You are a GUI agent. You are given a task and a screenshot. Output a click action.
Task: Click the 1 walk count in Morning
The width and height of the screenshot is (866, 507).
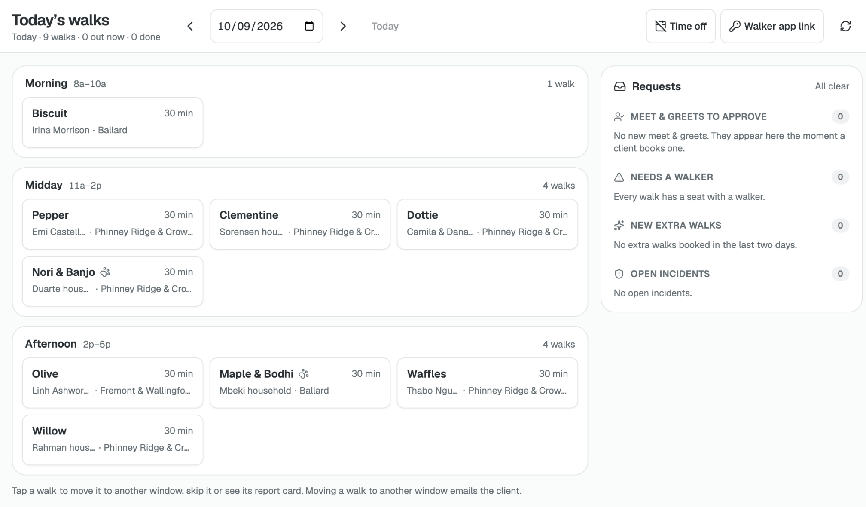pyautogui.click(x=561, y=84)
